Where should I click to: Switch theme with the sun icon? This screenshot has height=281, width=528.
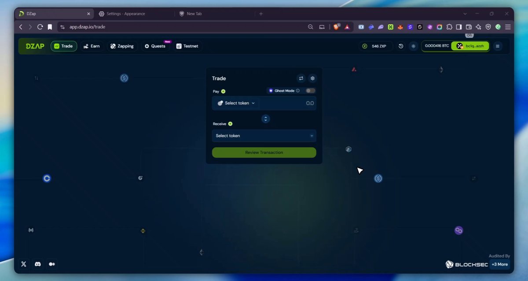(x=413, y=46)
